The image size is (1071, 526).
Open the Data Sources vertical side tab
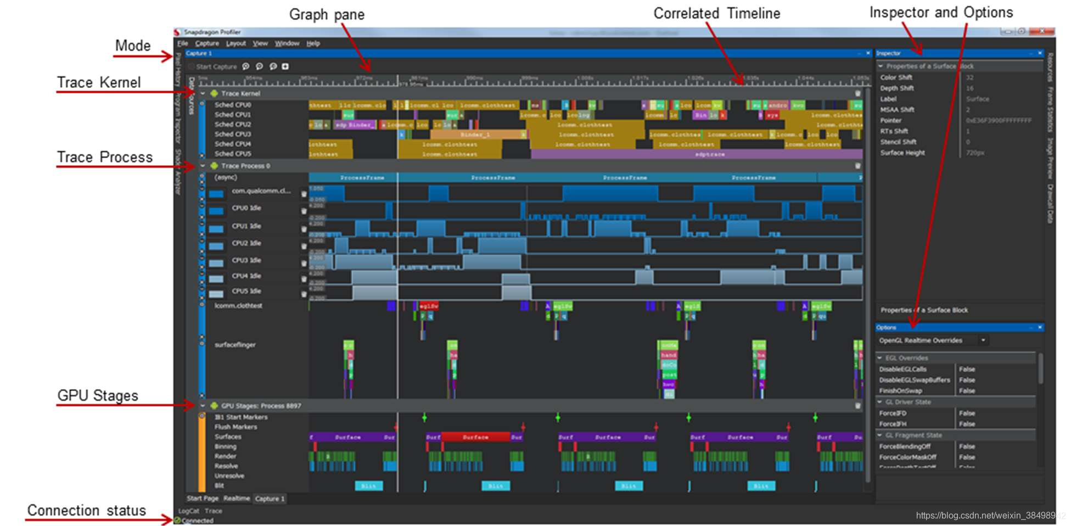pyautogui.click(x=192, y=96)
